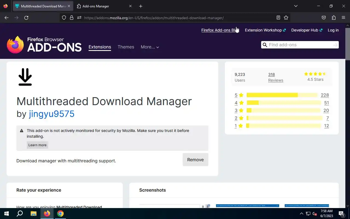This screenshot has height=219, width=350.
Task: Open the first screenshot thumbnail
Action: pyautogui.click(x=174, y=206)
